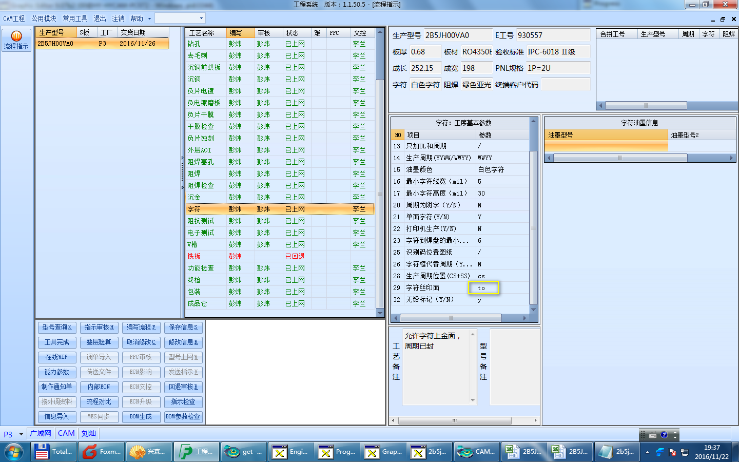The image size is (739, 462).
Task: Select the 阻焊塞孔 process row
Action: pos(280,162)
